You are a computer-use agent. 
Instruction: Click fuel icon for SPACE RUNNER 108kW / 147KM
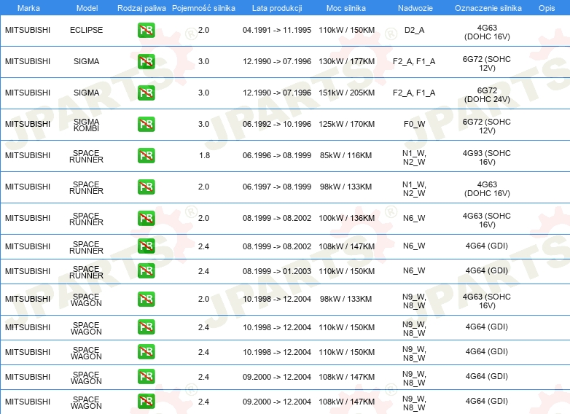[146, 246]
